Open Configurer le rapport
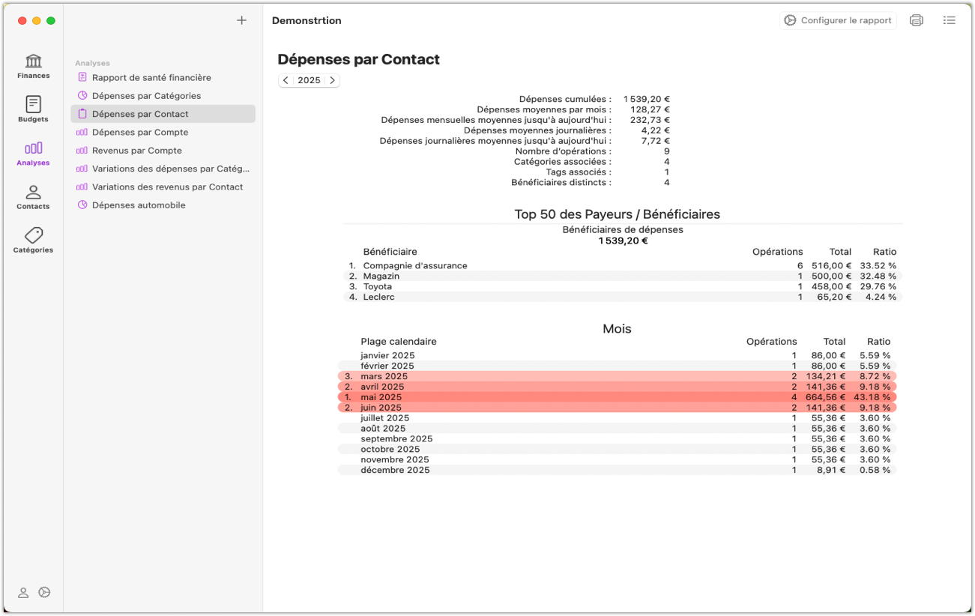Screen dimensions: 975x616 point(838,20)
